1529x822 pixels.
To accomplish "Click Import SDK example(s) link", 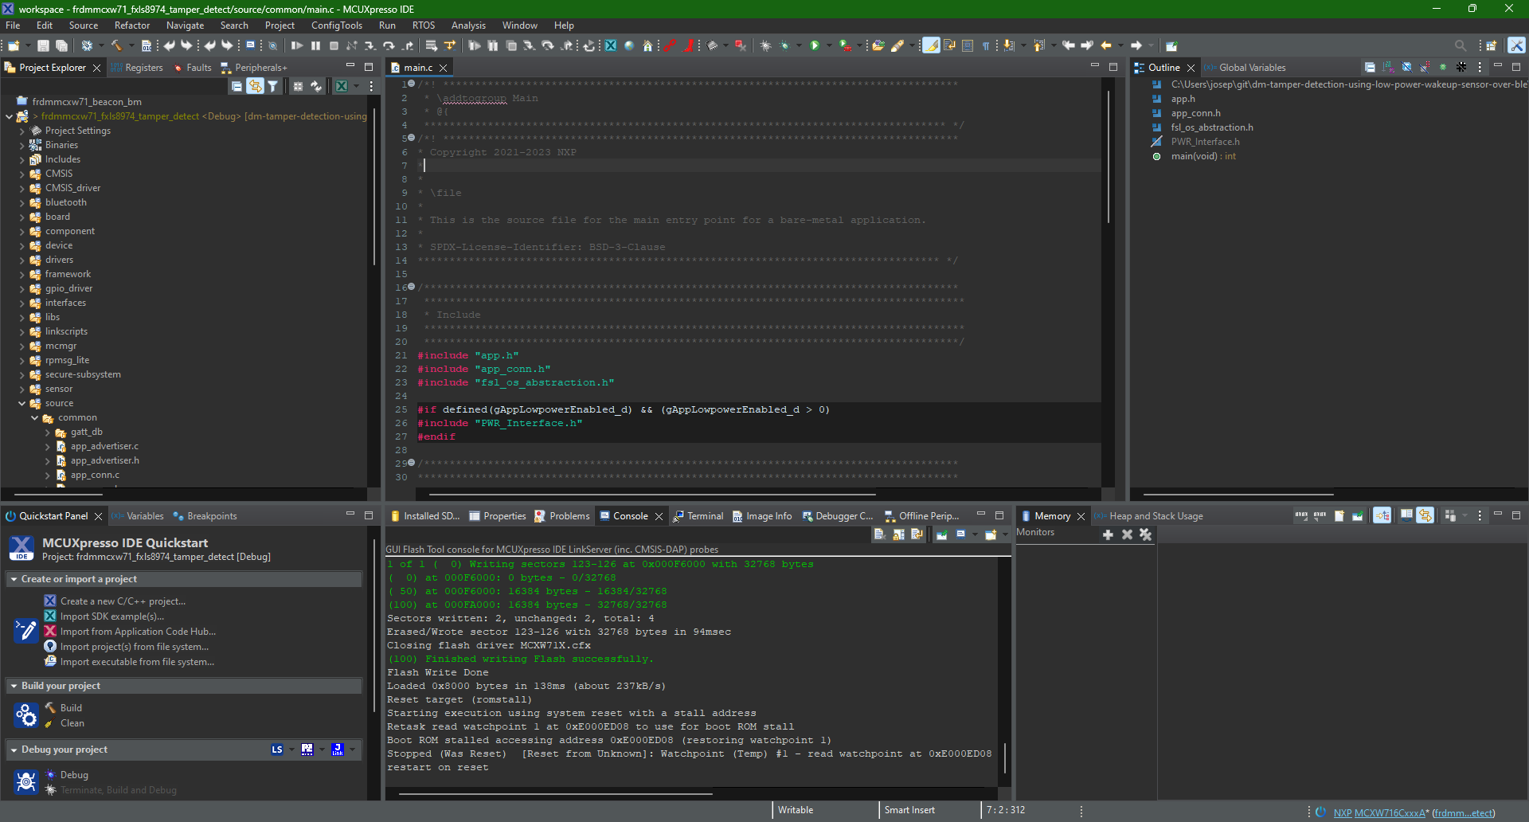I will 112,616.
